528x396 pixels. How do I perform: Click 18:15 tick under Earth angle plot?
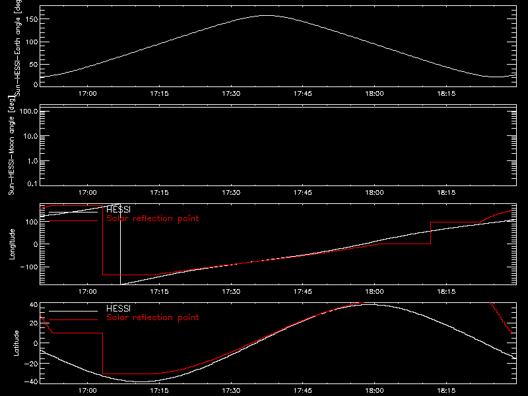(x=447, y=94)
